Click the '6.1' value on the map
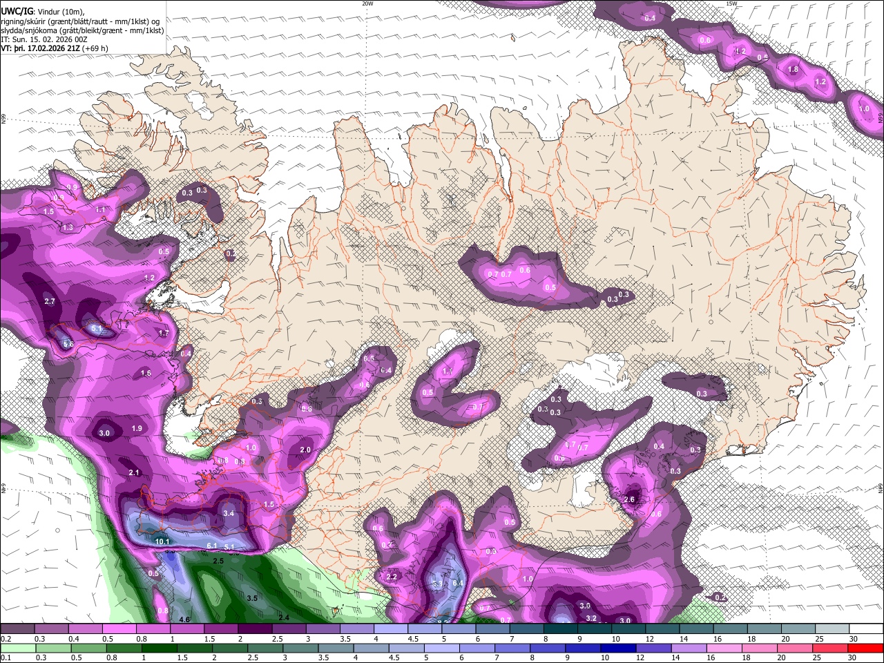The width and height of the screenshot is (884, 663). coord(213,546)
